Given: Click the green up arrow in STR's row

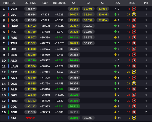Looking at the screenshot, I should (x=115, y=72).
